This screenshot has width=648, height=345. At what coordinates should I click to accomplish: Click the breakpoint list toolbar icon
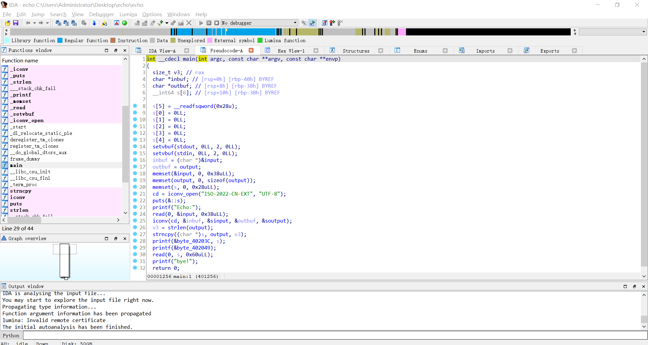pos(324,23)
